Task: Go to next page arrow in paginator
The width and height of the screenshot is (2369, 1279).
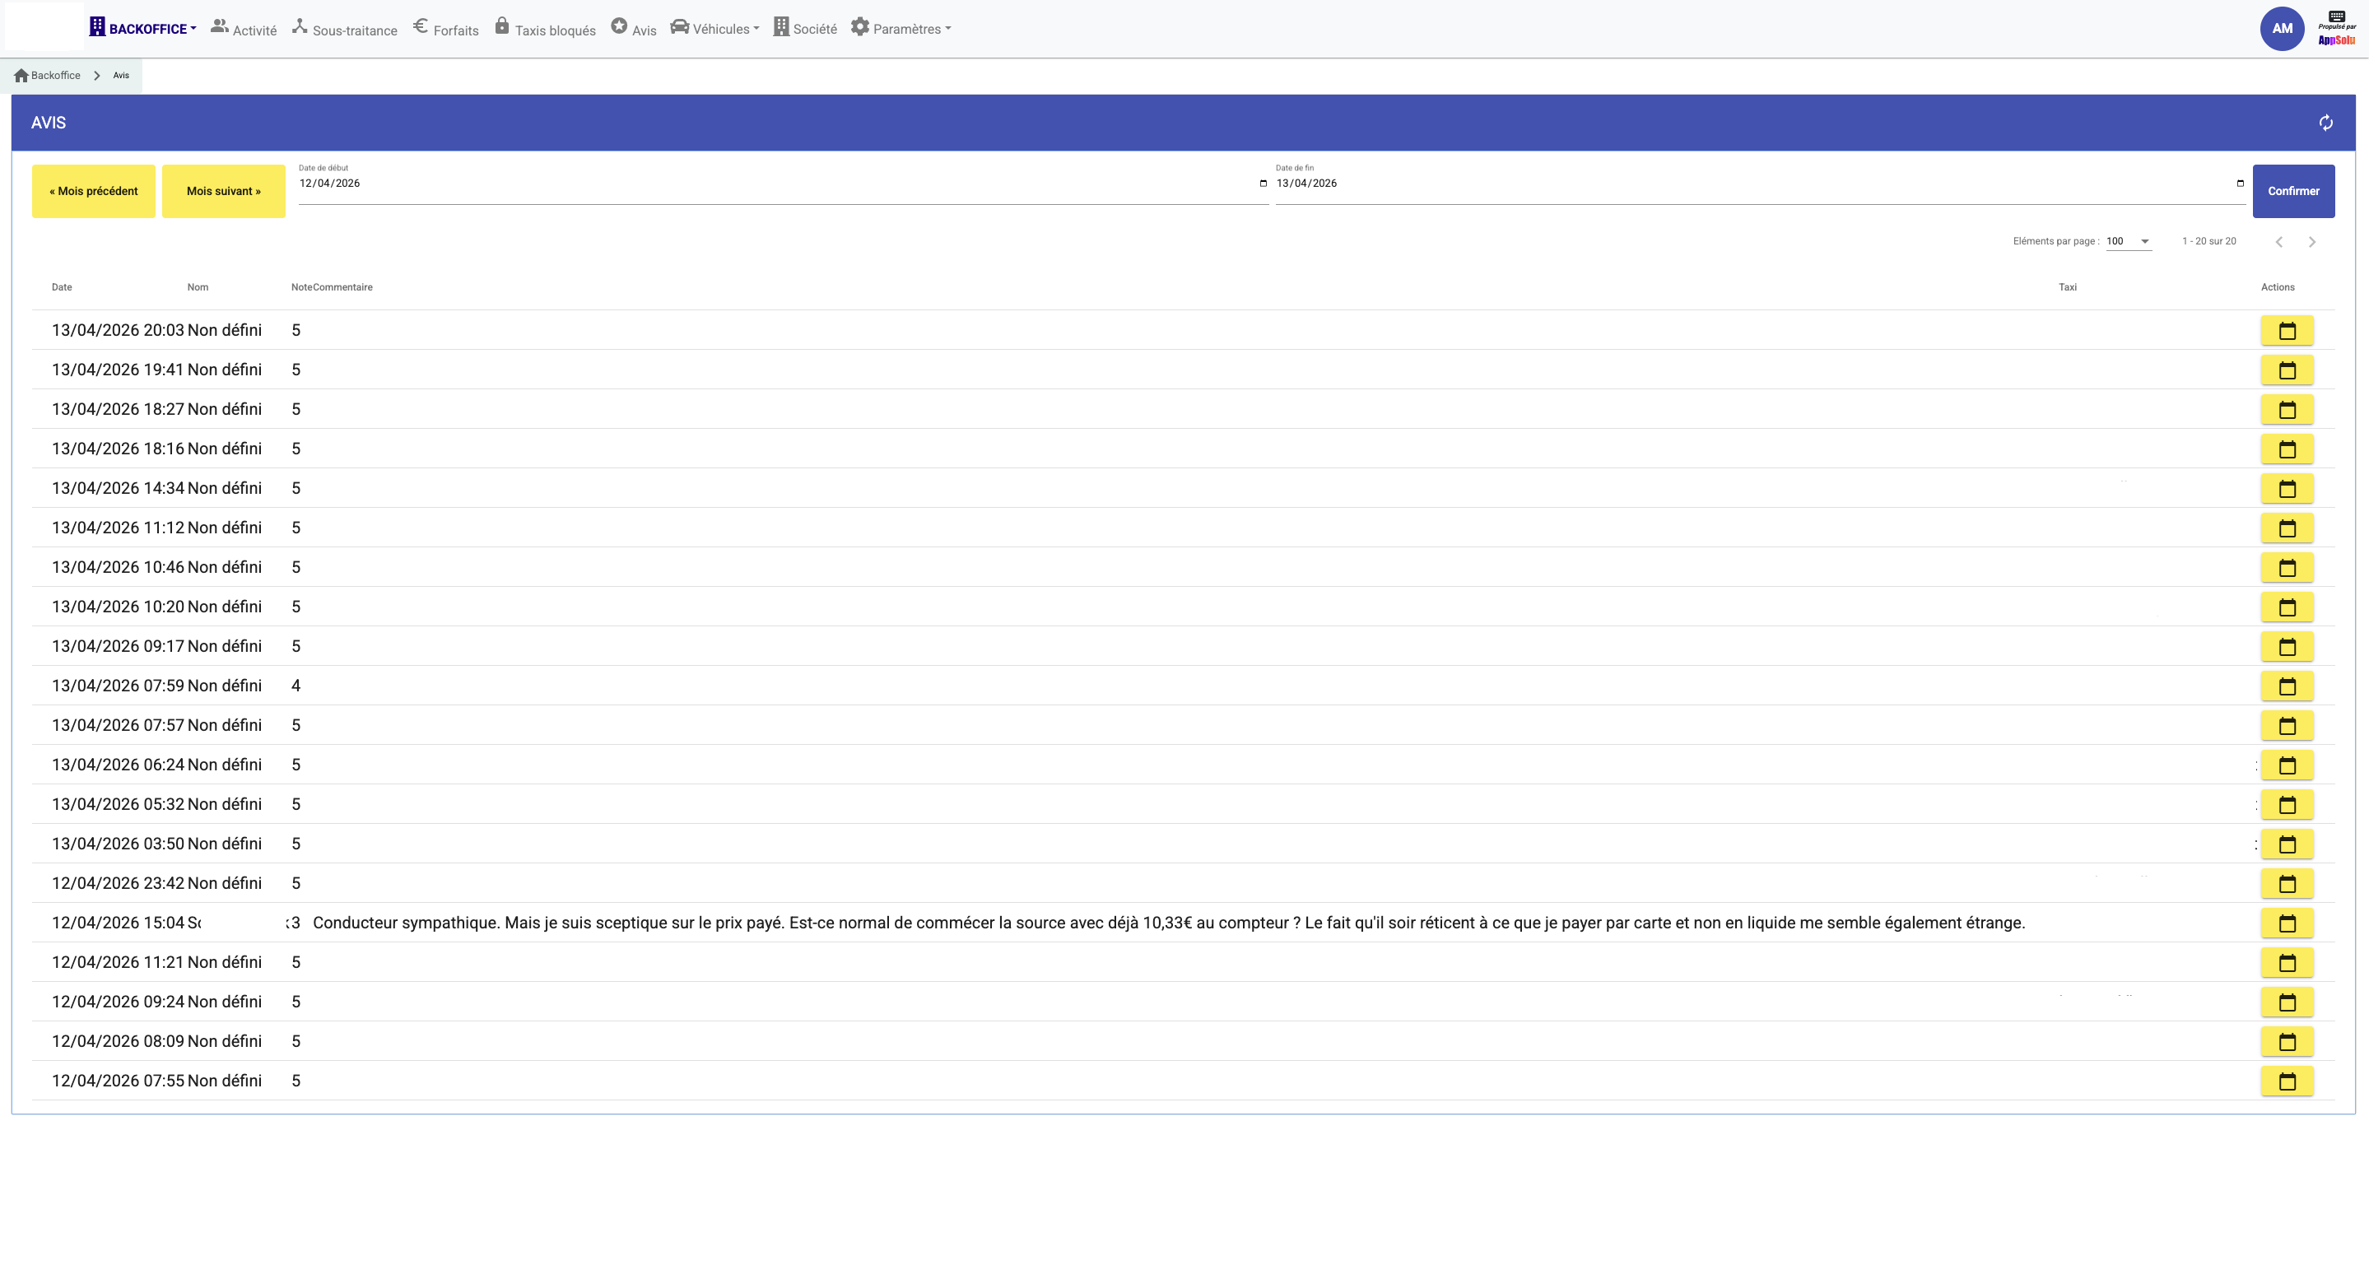Action: pyautogui.click(x=2311, y=242)
